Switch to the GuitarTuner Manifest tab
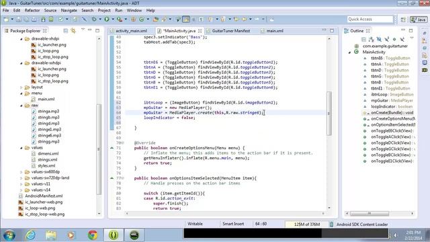 [231, 31]
